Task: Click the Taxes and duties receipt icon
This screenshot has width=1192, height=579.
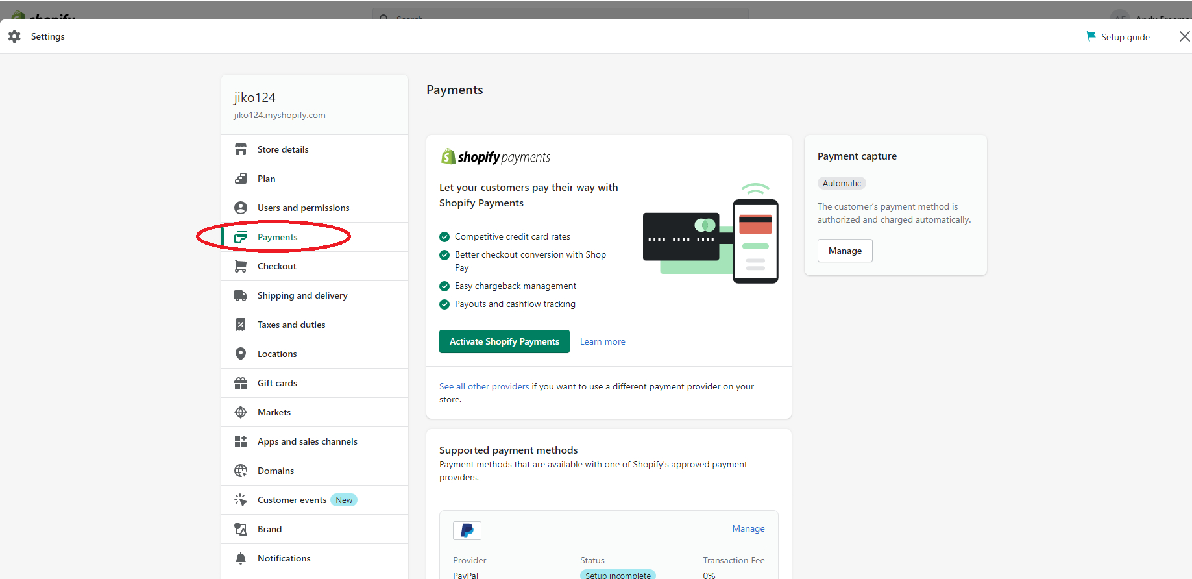Action: point(241,325)
